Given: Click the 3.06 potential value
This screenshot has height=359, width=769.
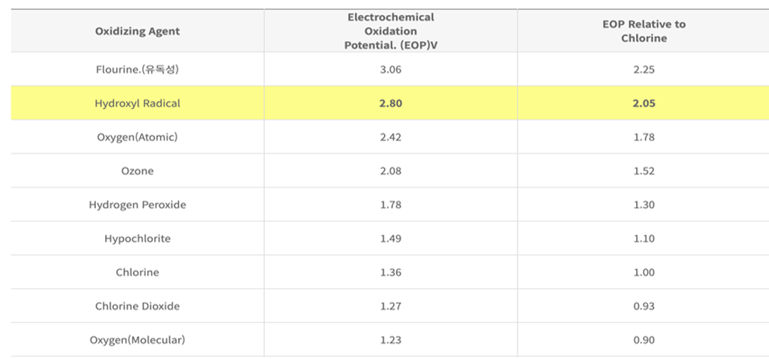Looking at the screenshot, I should click(x=390, y=70).
